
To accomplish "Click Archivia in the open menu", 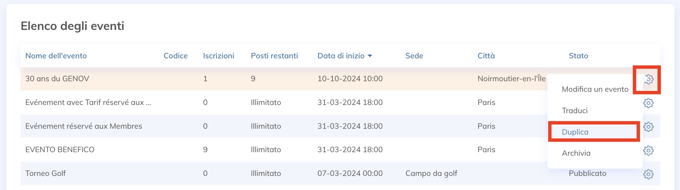I will 576,153.
